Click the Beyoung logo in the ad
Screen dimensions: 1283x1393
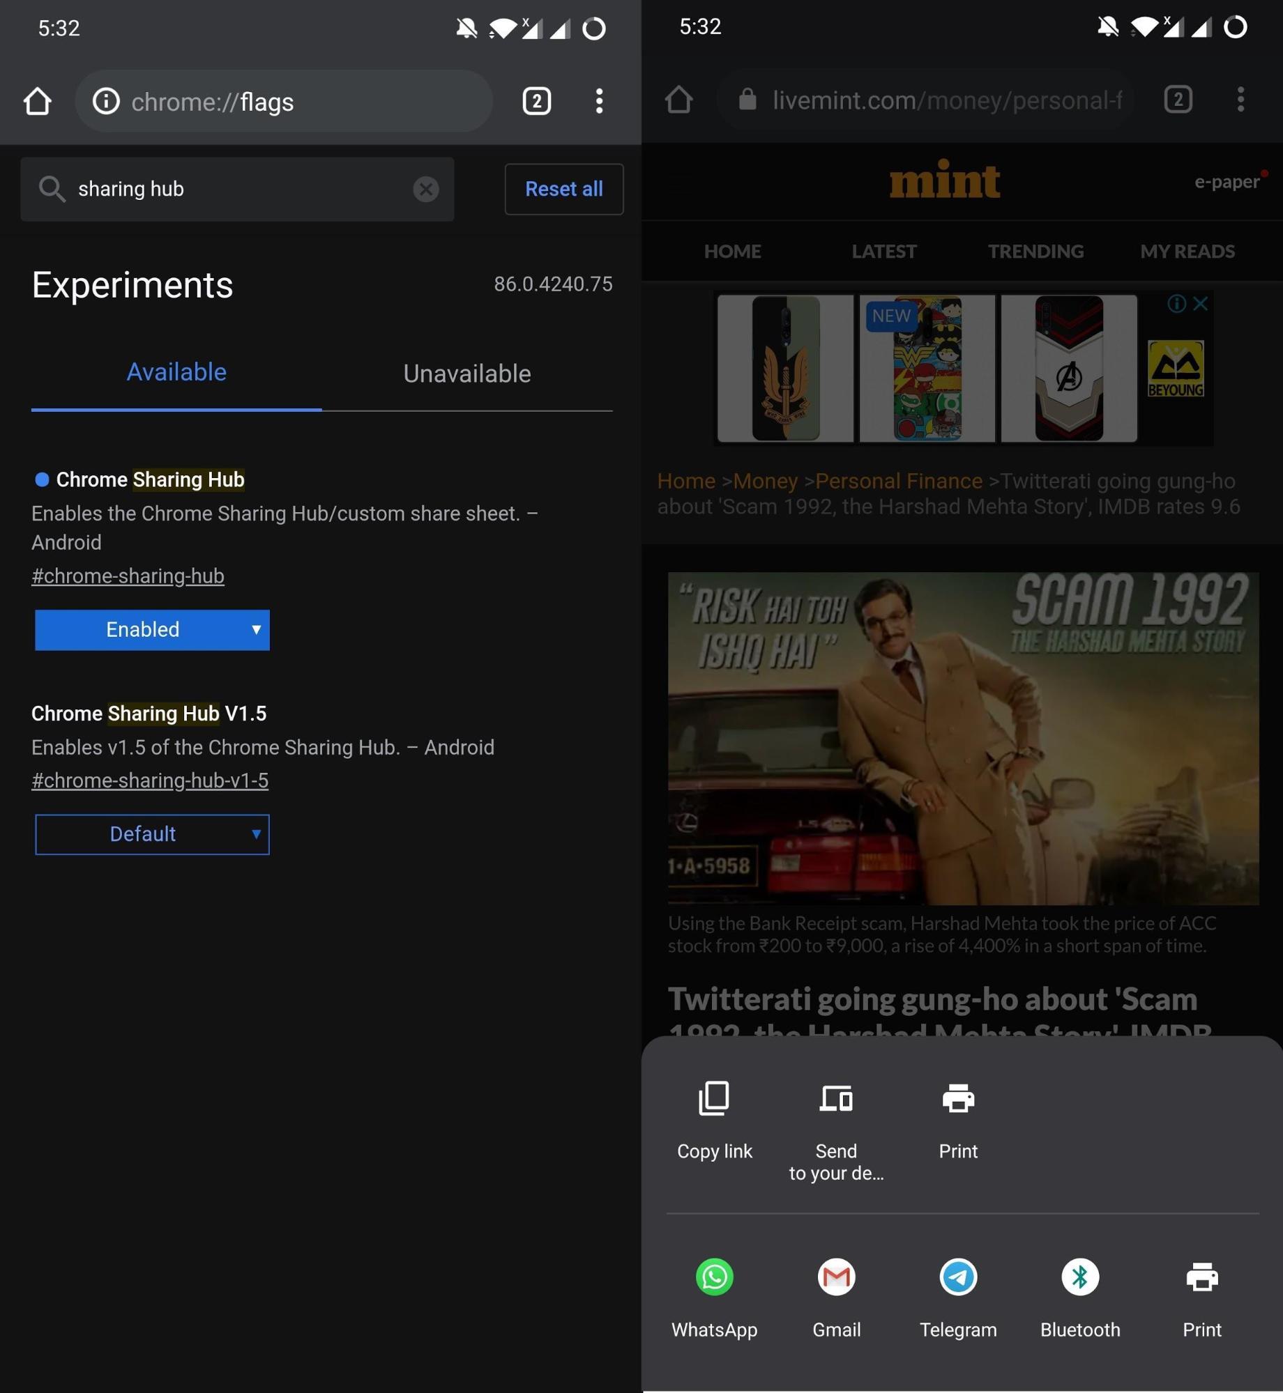[1176, 369]
